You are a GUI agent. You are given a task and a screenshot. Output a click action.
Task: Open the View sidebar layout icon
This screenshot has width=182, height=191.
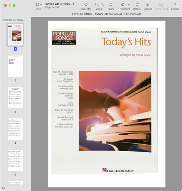37,5
